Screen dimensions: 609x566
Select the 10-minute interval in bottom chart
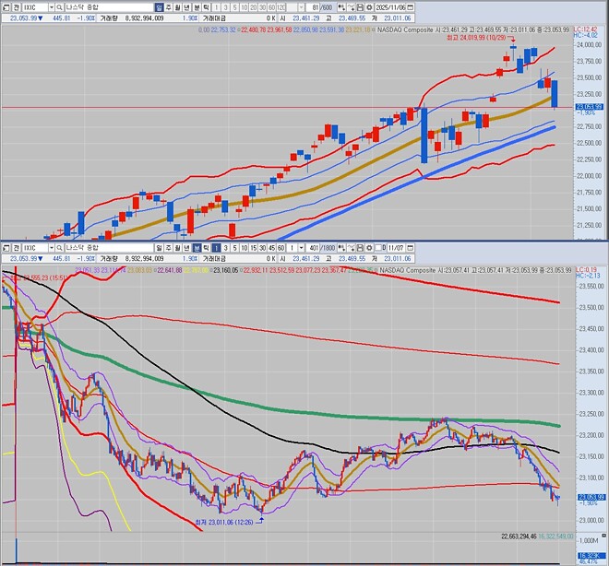click(x=245, y=248)
